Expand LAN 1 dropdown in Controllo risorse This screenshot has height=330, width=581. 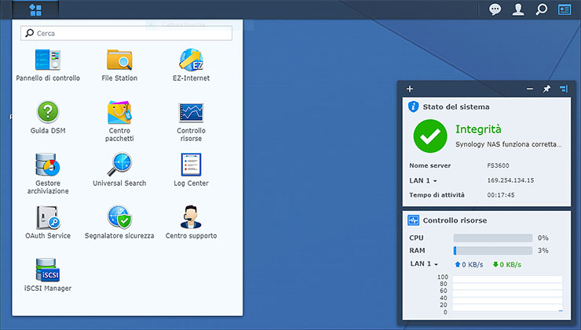423,264
